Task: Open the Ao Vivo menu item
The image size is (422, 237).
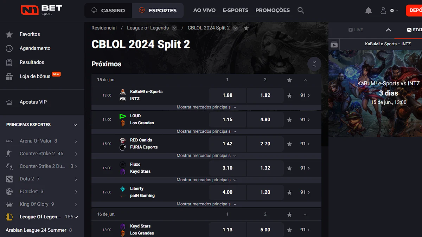Action: point(204,10)
